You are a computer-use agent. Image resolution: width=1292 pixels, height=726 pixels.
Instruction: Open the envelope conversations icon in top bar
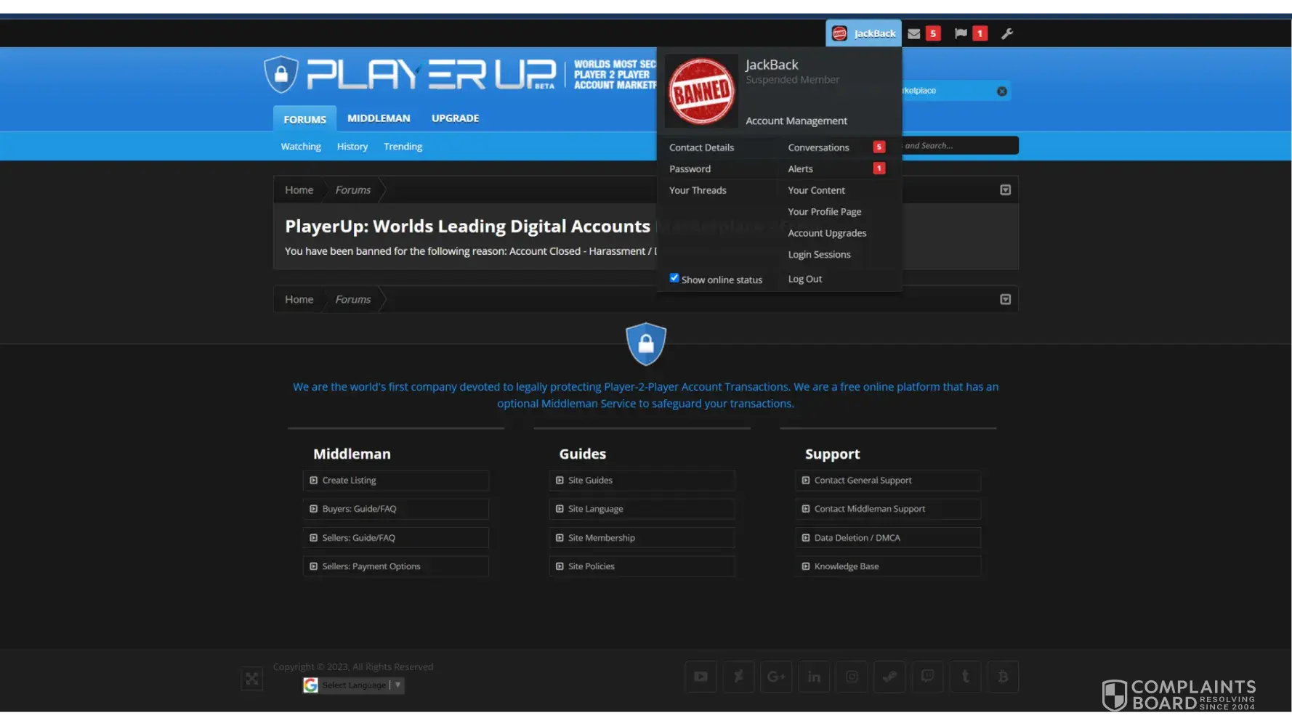tap(914, 33)
